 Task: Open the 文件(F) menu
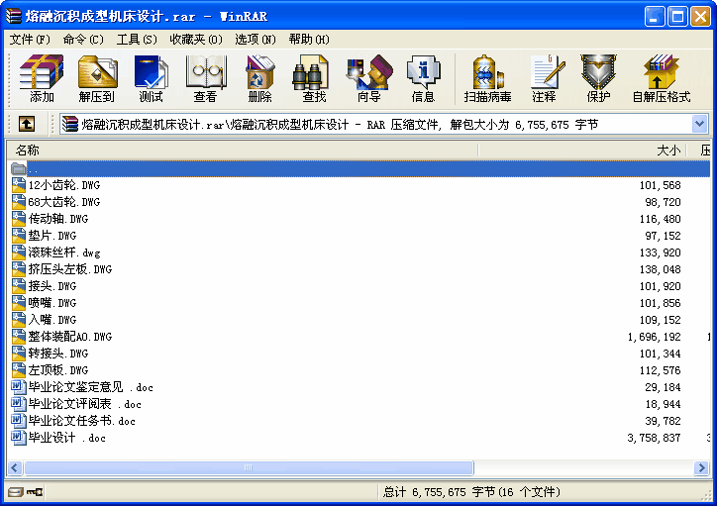[x=30, y=40]
